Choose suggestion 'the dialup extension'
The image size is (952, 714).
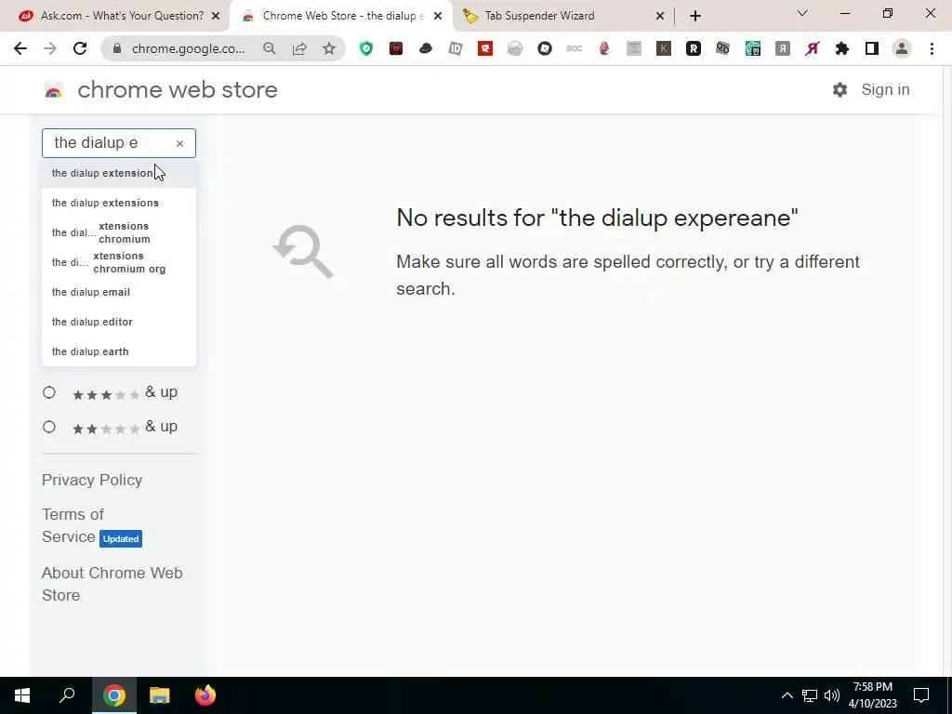(119, 173)
